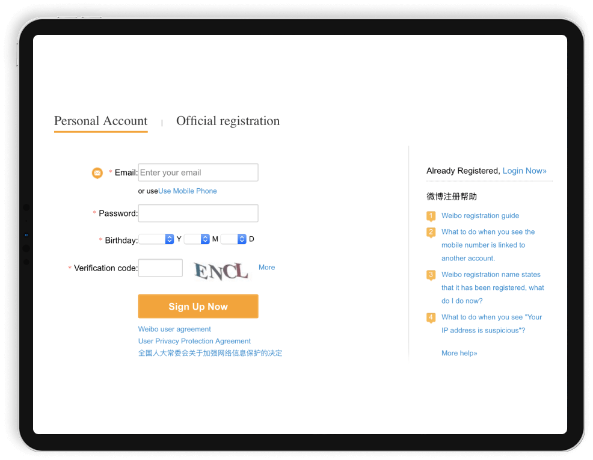Click the Sign Up Now button
The width and height of the screenshot is (593, 460).
click(198, 306)
